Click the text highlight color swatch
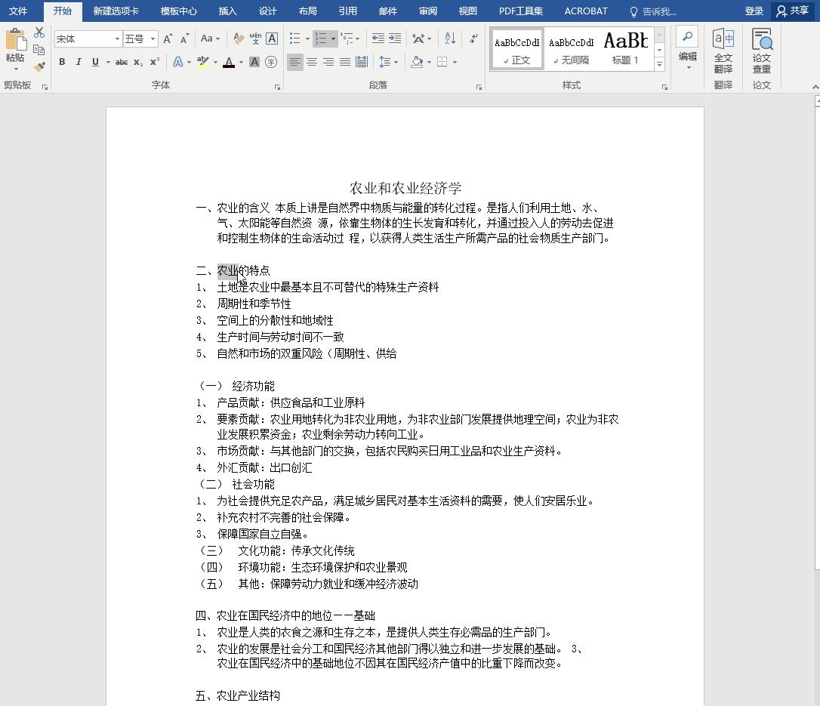The height and width of the screenshot is (706, 820). click(x=203, y=62)
